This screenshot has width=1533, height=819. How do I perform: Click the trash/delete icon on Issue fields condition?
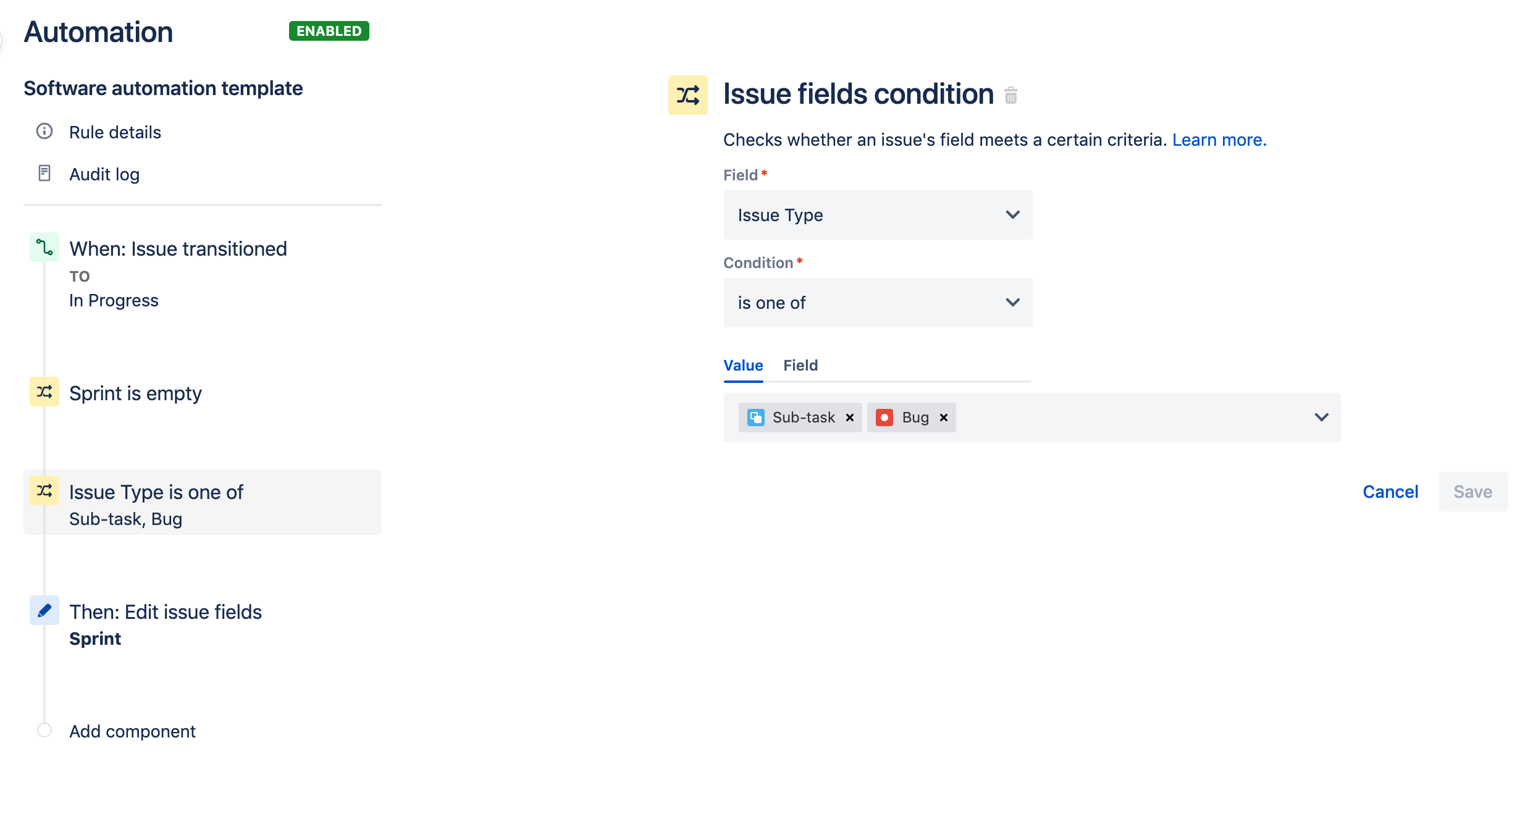click(x=1011, y=95)
